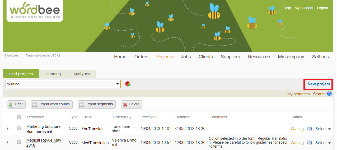The image size is (337, 150).
Task: Check the Medical Revue May 2018 checkbox
Action: pyautogui.click(x=19, y=142)
